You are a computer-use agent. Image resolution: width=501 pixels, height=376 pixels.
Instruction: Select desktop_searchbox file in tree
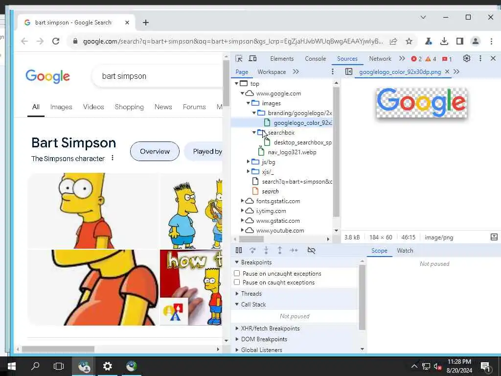(x=302, y=142)
